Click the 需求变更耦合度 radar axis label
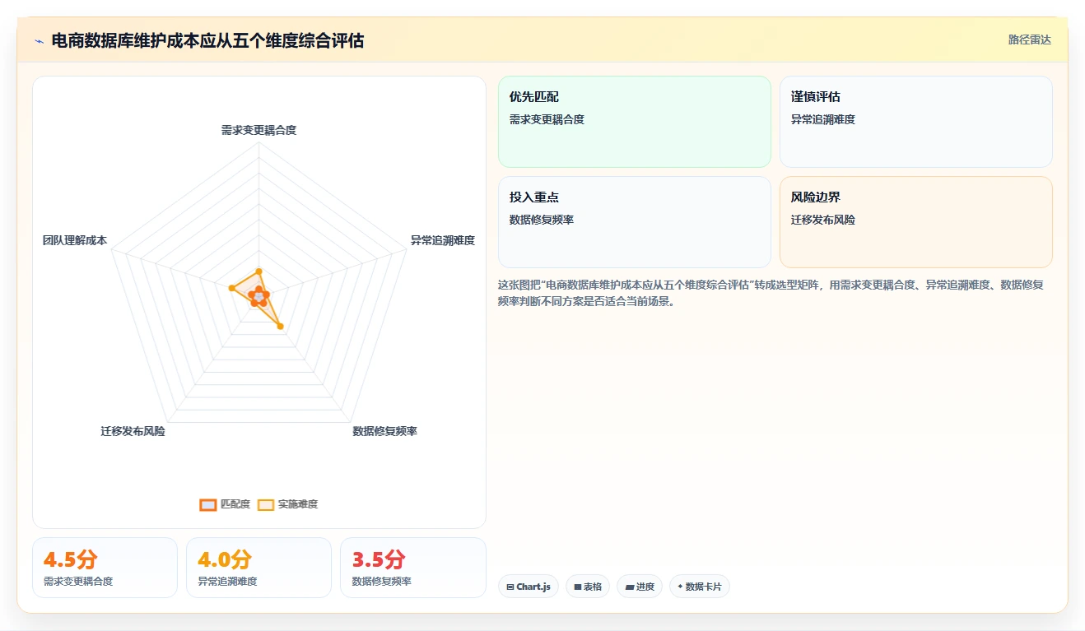1085x631 pixels. coord(258,130)
